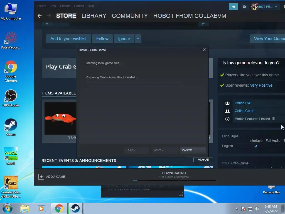The image size is (285, 214).
Task: Click the Action Center flag tray icon
Action: (x=243, y=209)
